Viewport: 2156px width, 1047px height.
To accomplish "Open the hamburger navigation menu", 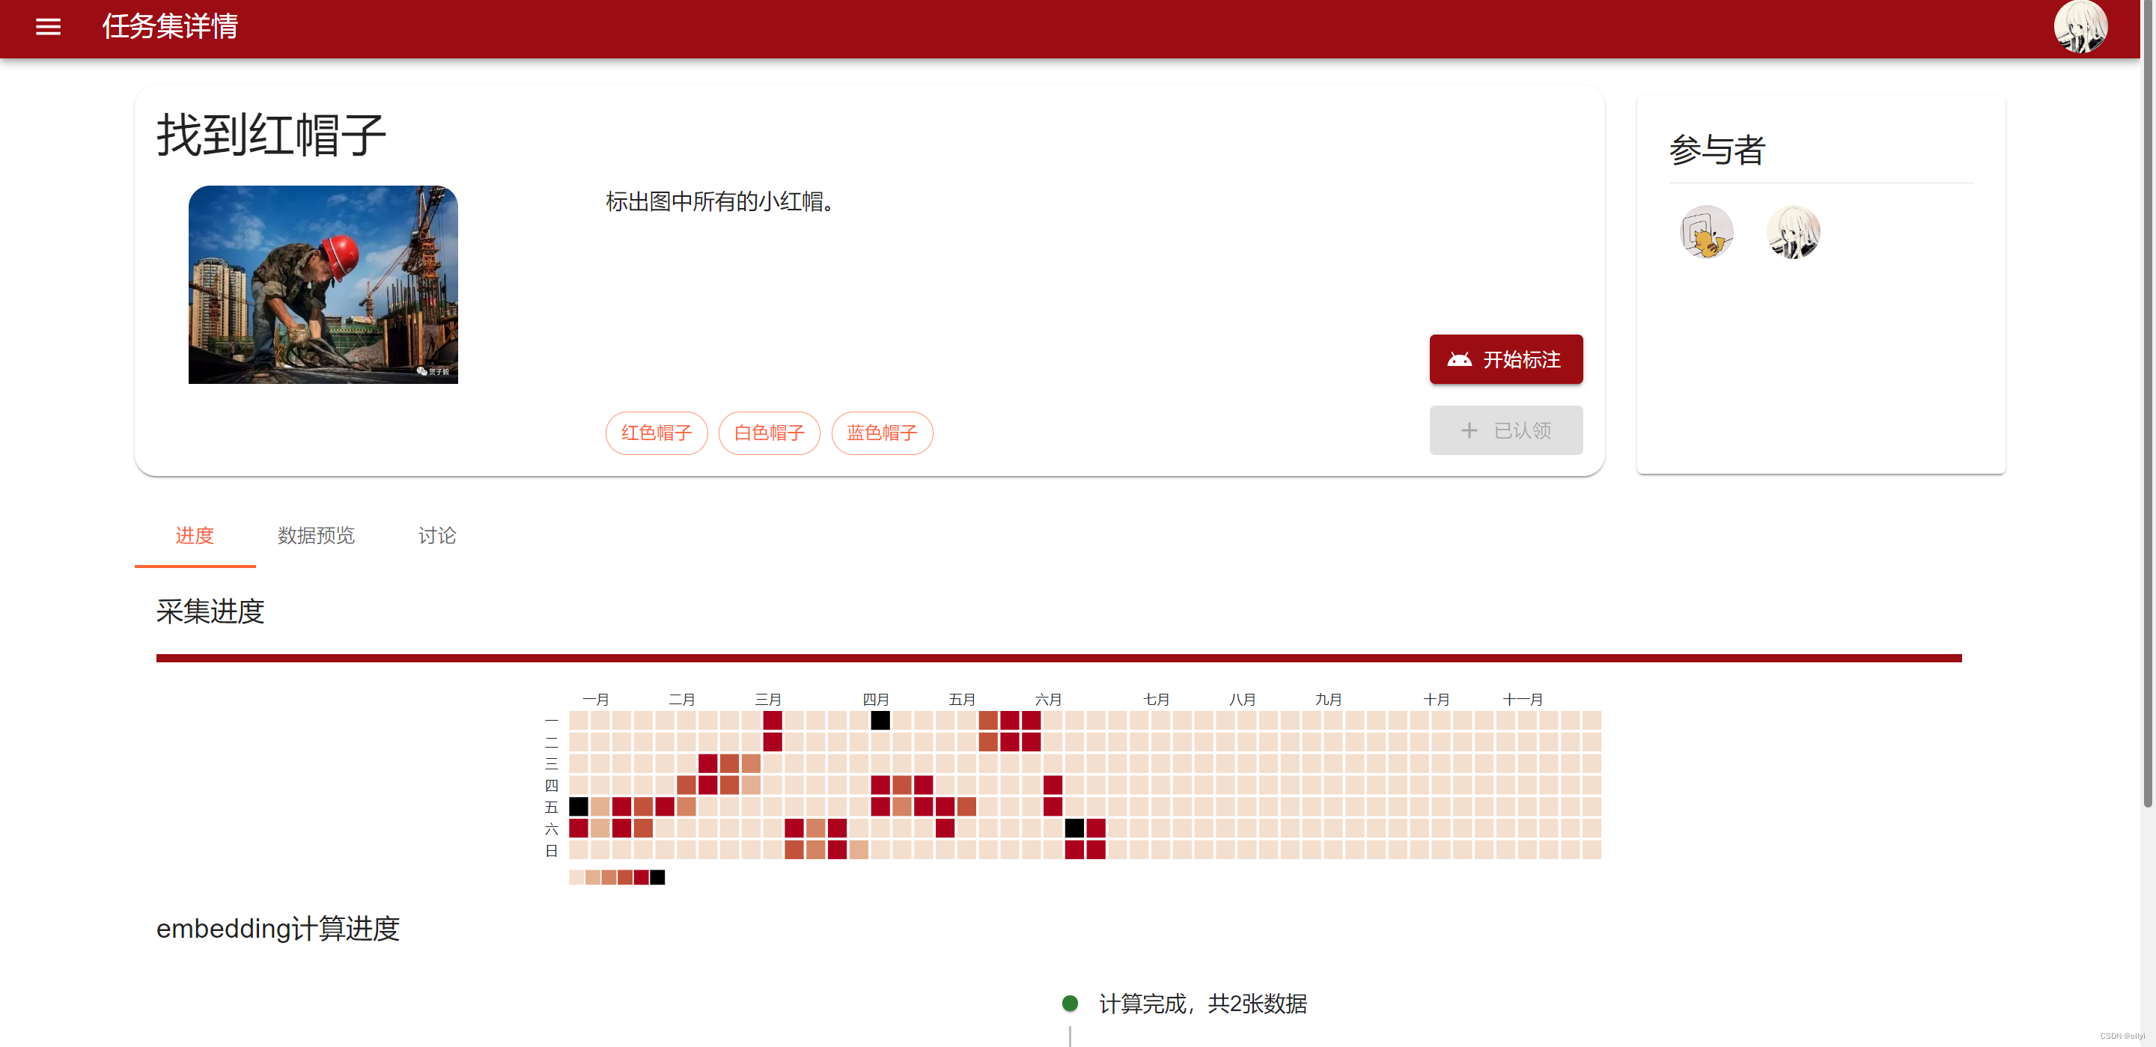I will [48, 27].
